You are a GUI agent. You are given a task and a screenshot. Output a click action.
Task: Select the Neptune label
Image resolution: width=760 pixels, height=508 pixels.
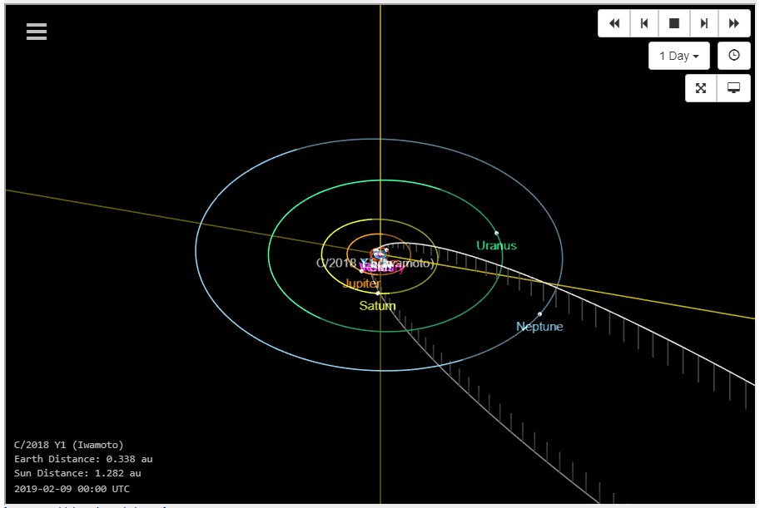coord(539,327)
